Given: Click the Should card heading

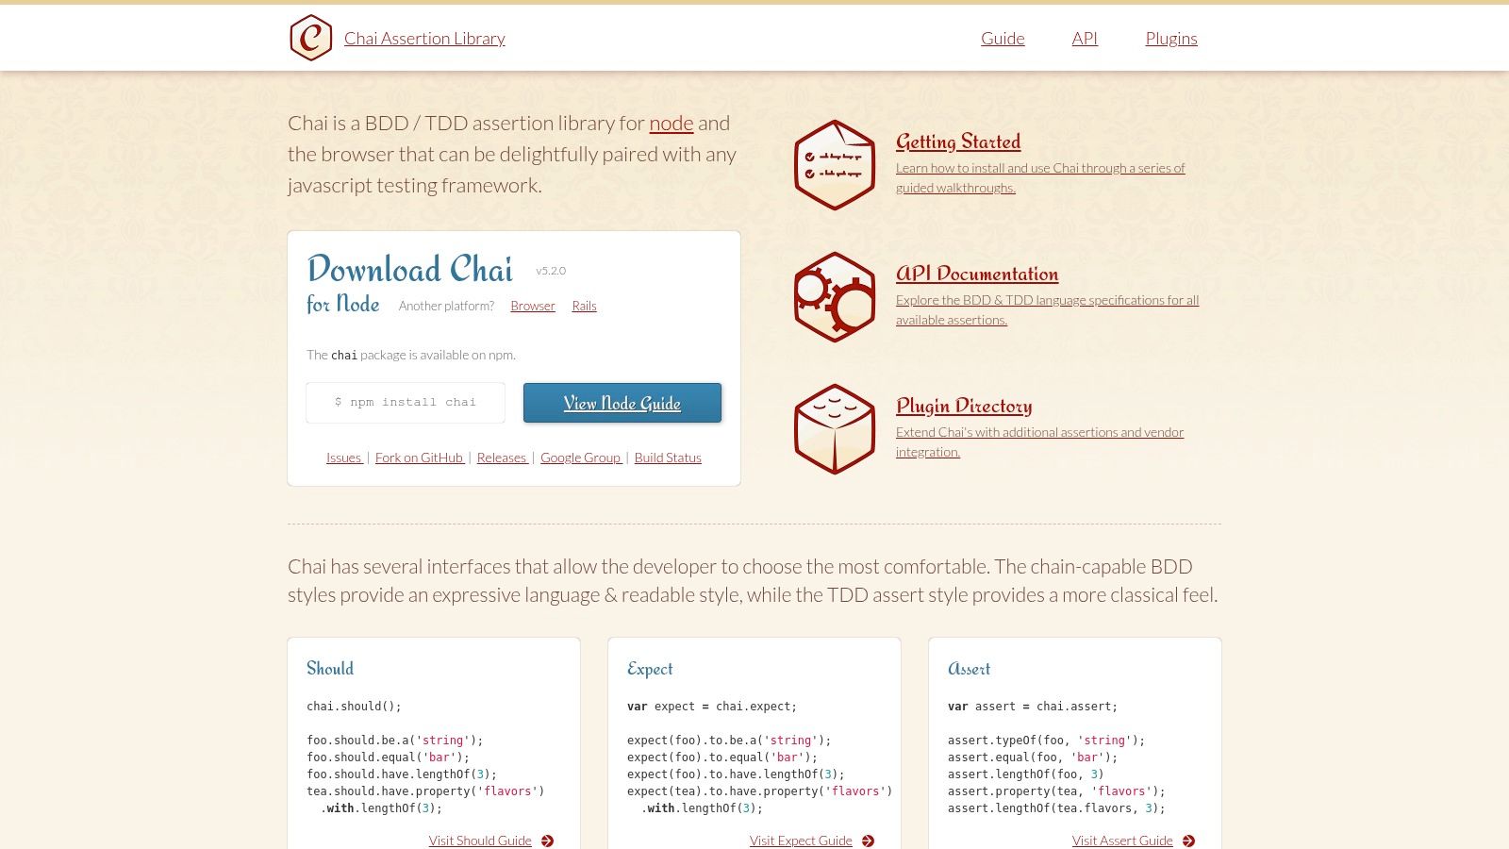Looking at the screenshot, I should (x=330, y=669).
